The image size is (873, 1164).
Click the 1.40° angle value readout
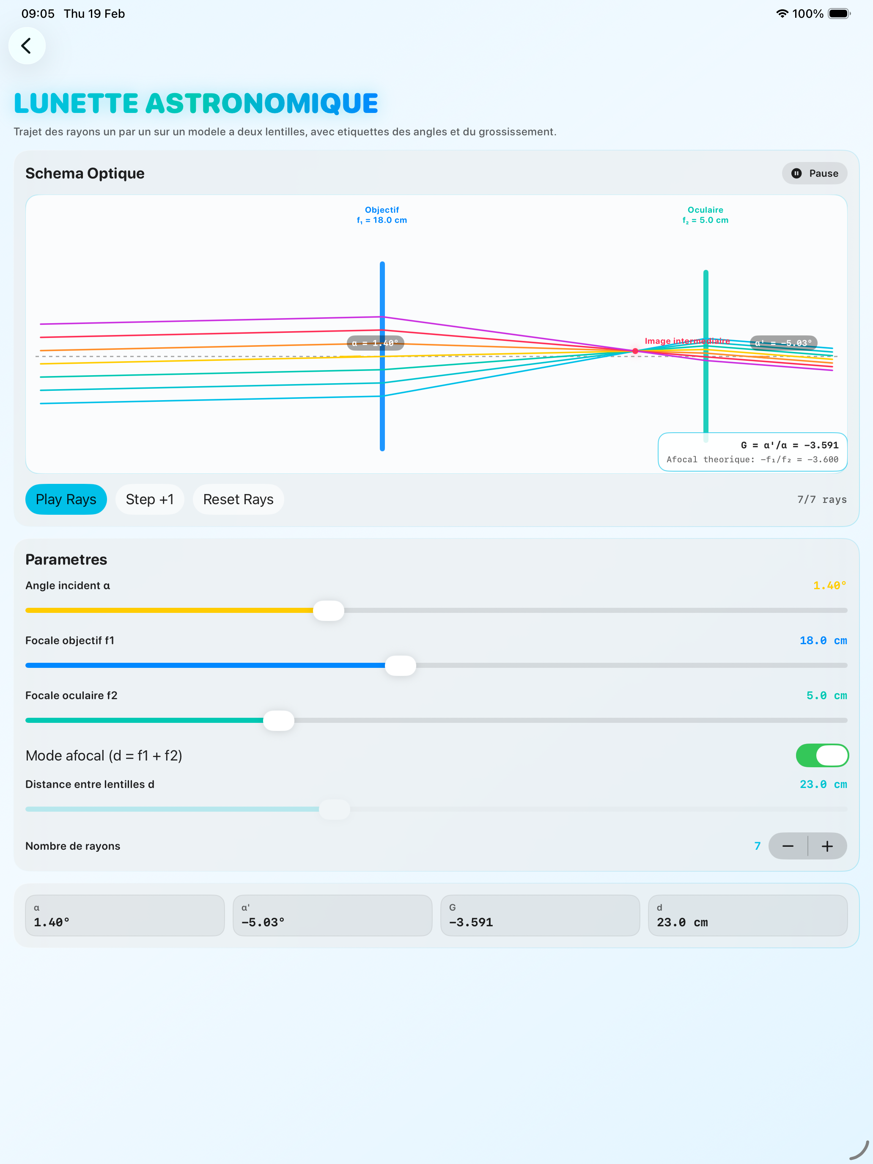tap(830, 586)
